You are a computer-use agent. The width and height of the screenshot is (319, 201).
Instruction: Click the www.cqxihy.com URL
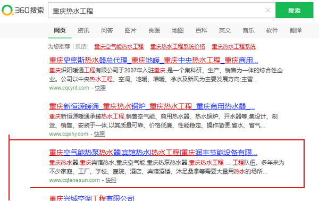[69, 134]
